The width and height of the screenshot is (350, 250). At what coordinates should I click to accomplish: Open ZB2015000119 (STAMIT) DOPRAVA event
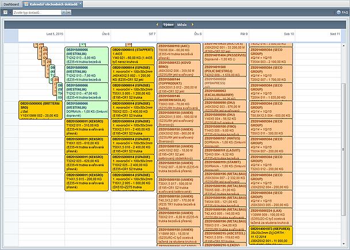pos(225,166)
